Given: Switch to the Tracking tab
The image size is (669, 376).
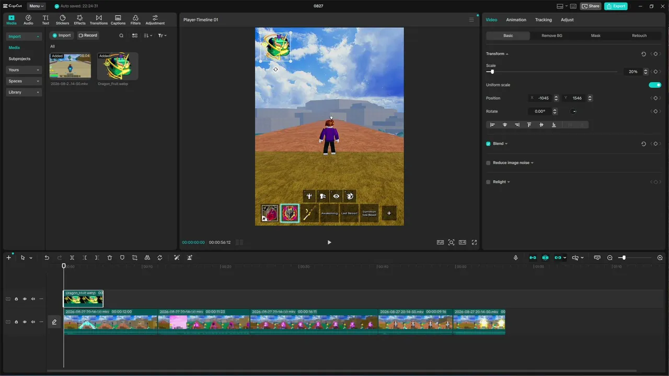Looking at the screenshot, I should 543,20.
